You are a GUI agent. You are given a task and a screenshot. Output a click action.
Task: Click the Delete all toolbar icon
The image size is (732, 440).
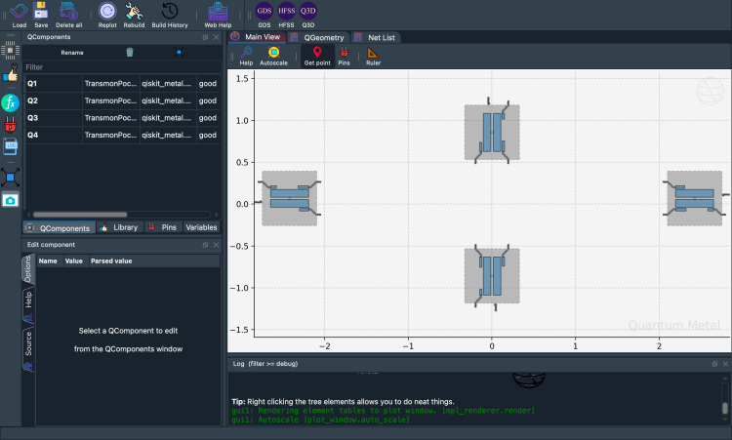[x=68, y=15]
